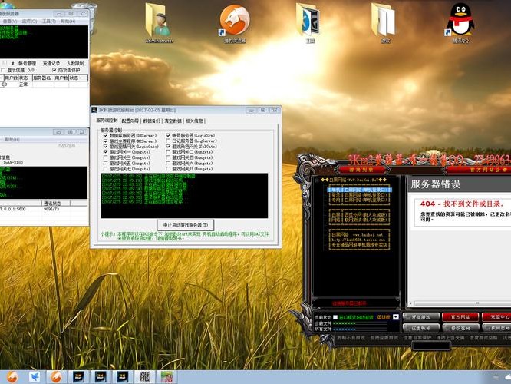Click 充值记录 in login server window
This screenshot has width=511, height=384.
point(51,63)
